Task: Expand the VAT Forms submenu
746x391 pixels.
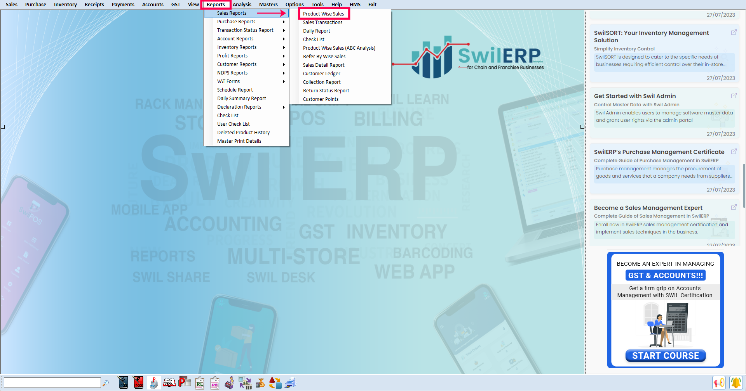Action: pyautogui.click(x=246, y=81)
